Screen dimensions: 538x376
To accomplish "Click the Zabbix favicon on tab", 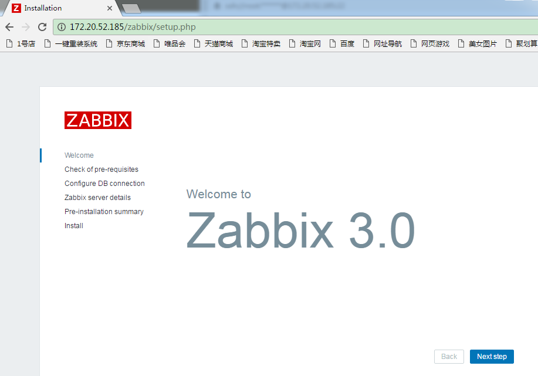I will [x=16, y=8].
